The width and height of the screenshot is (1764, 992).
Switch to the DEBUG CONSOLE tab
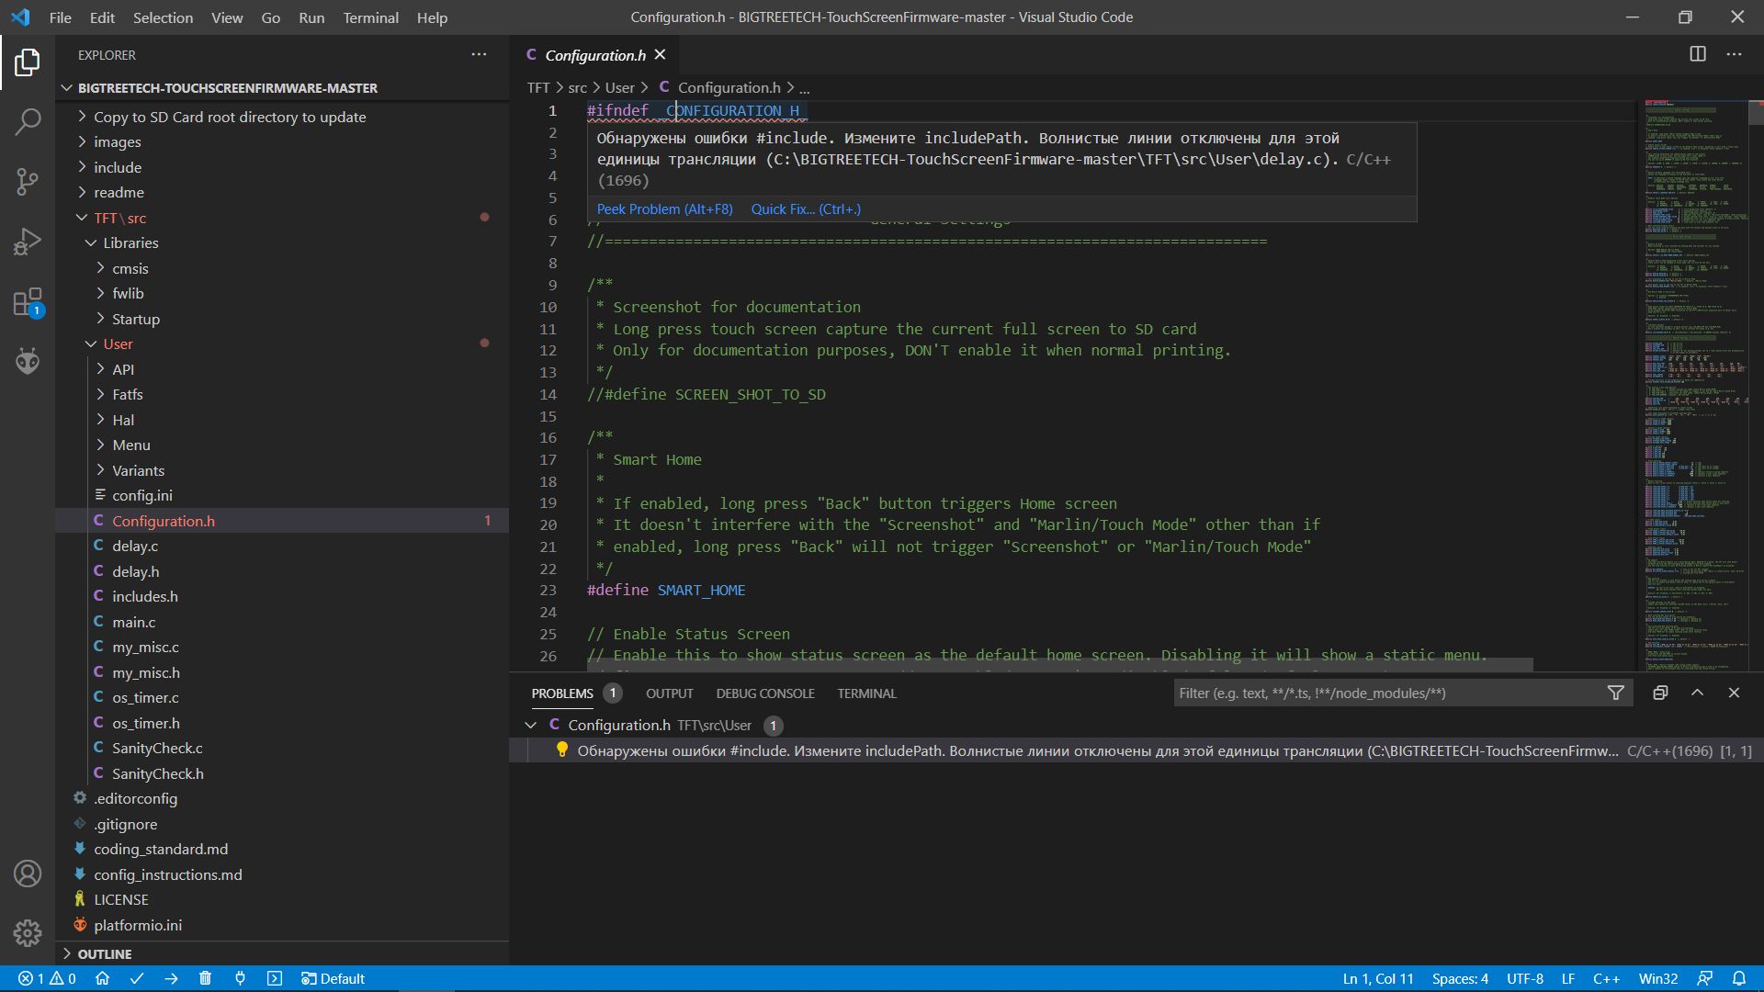tap(765, 693)
